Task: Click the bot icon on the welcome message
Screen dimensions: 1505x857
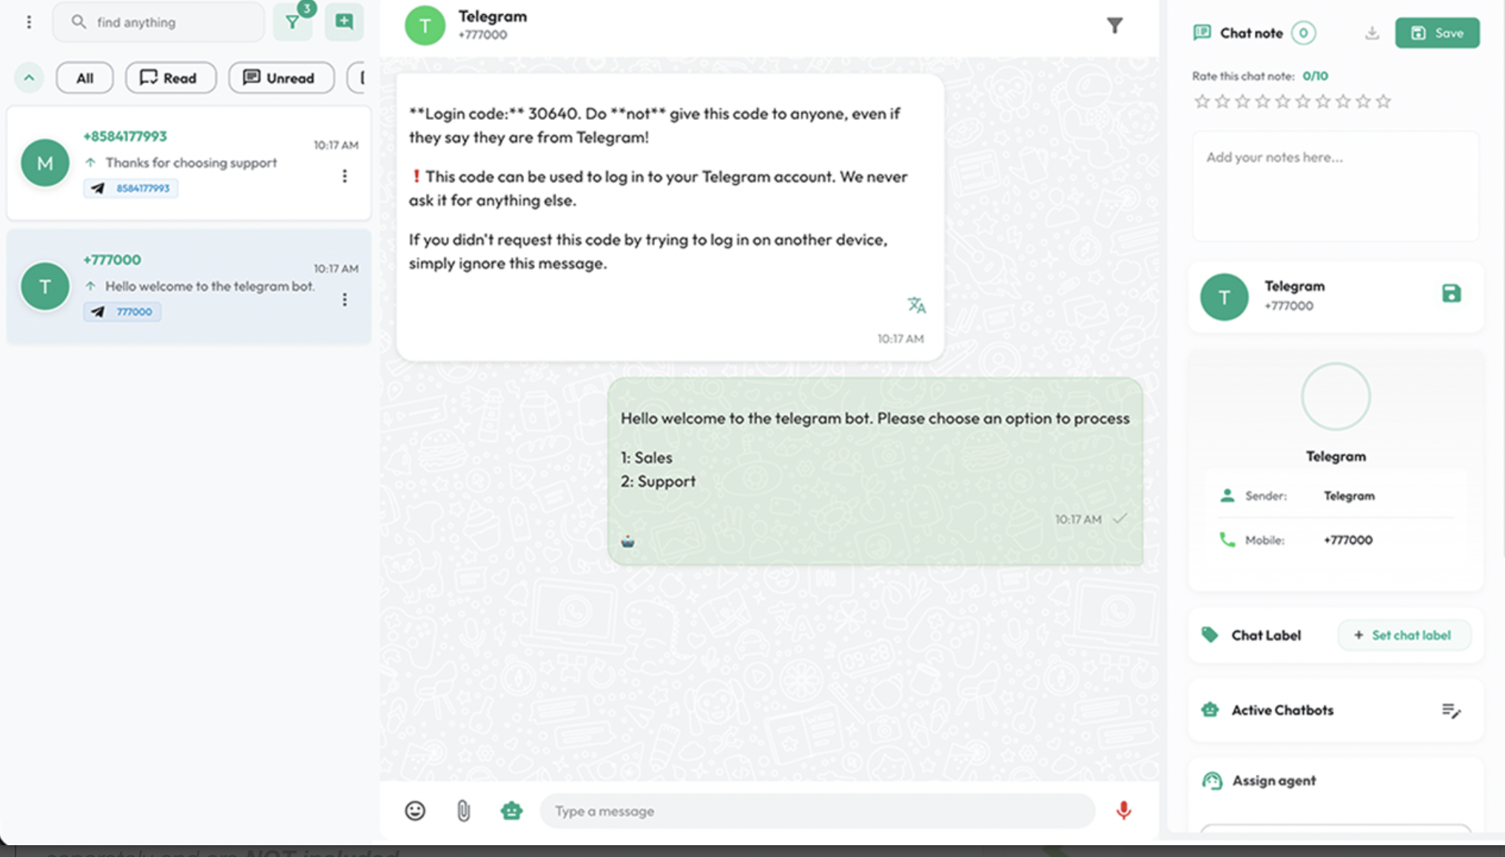Action: 627,542
